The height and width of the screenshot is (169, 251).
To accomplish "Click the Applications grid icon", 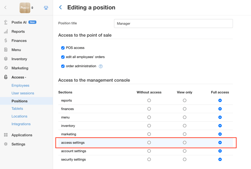I will (6, 135).
